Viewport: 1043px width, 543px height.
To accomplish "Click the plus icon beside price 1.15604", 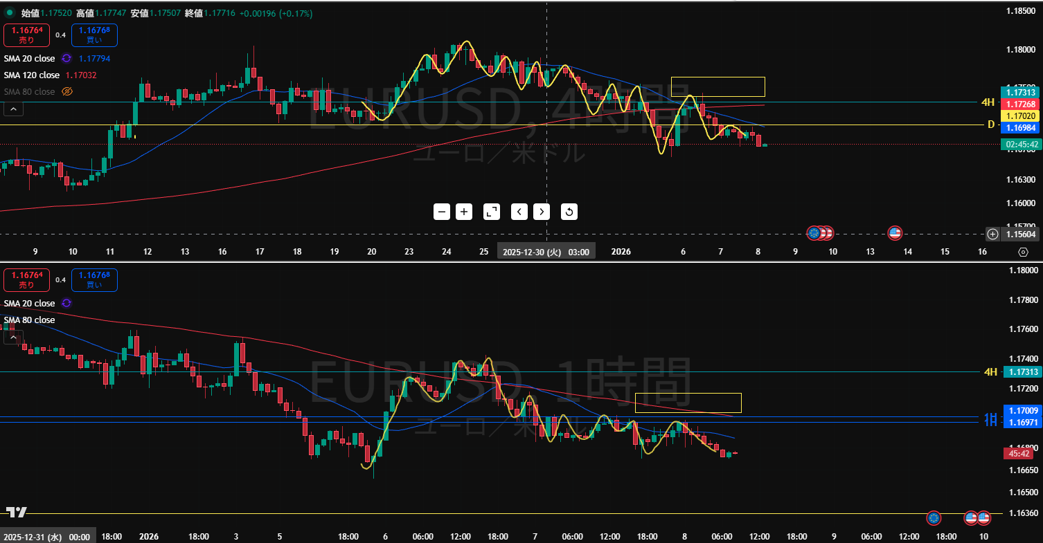I will pos(992,234).
